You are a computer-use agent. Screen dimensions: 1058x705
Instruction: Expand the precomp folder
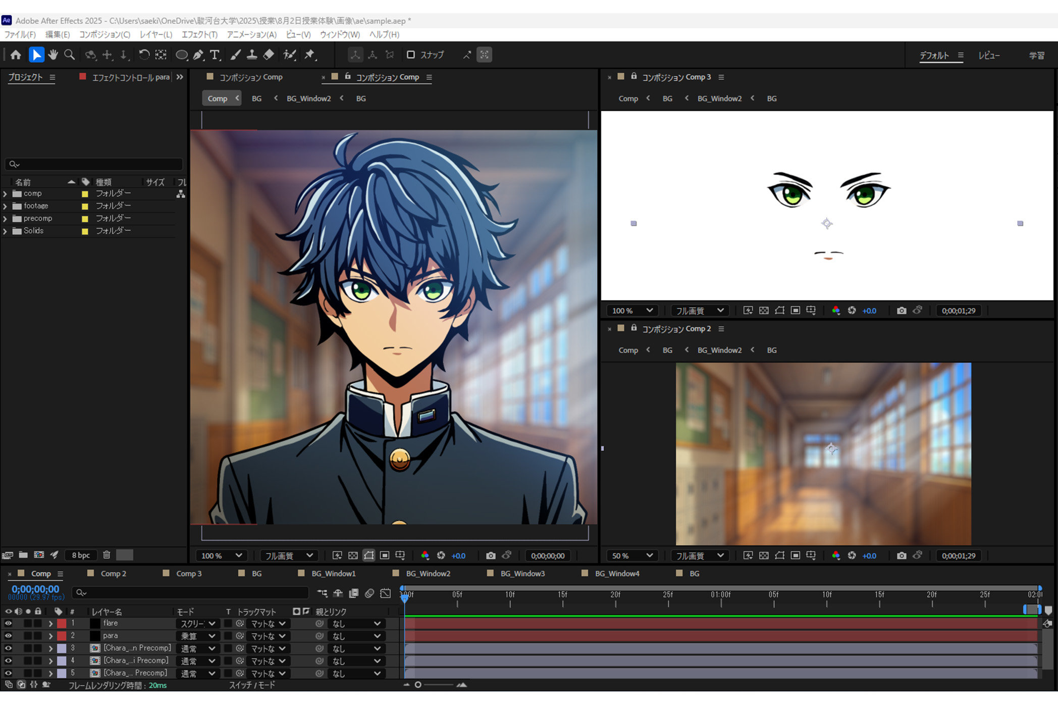(5, 219)
